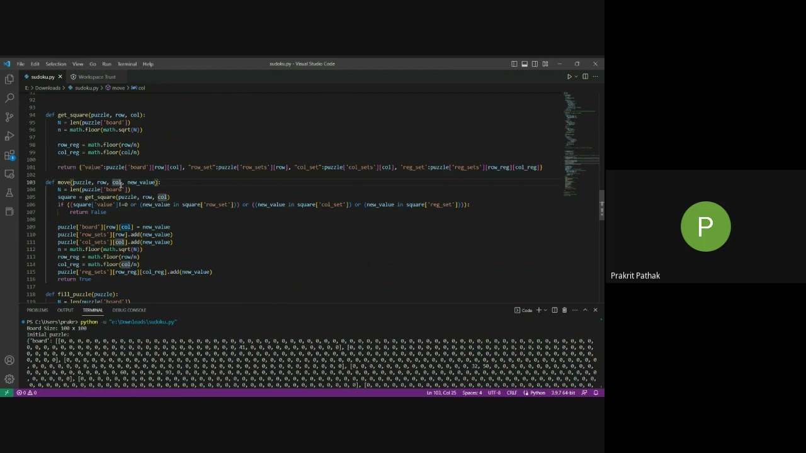Open the Selection menu
Screen dimensions: 806x453
(55, 64)
